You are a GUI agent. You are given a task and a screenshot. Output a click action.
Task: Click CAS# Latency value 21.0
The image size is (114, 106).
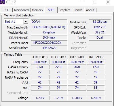coord(40,67)
